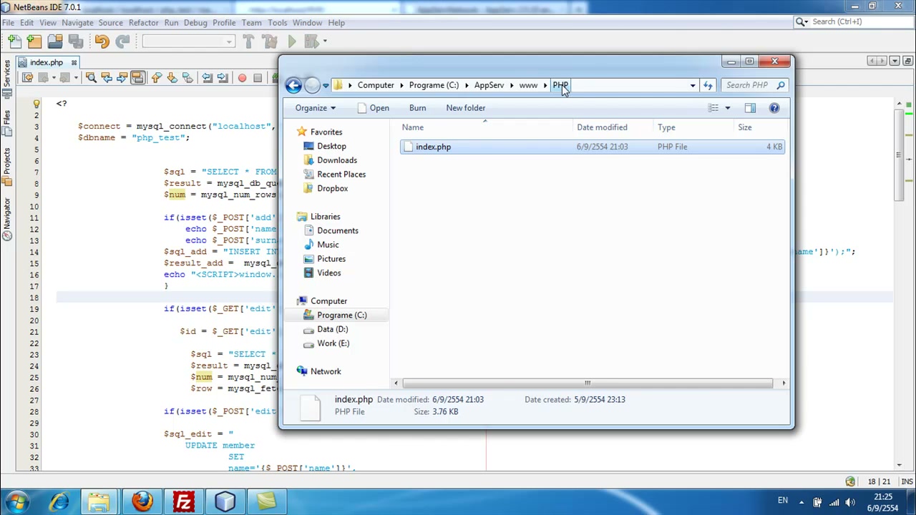Open the project configuration combo box
The width and height of the screenshot is (916, 515).
click(188, 41)
